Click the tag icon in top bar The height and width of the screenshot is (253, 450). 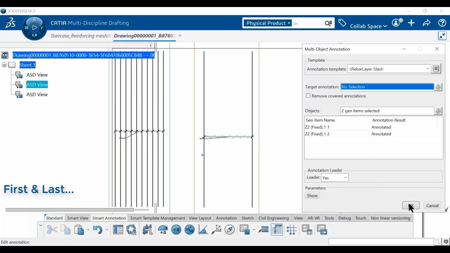(x=342, y=23)
